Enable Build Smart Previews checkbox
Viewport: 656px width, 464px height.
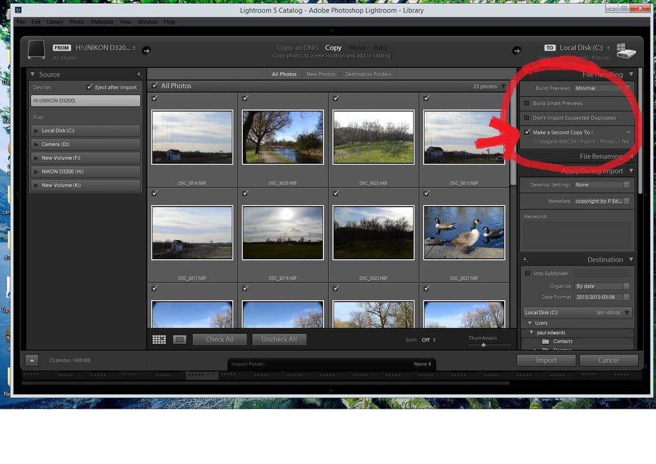(x=527, y=103)
